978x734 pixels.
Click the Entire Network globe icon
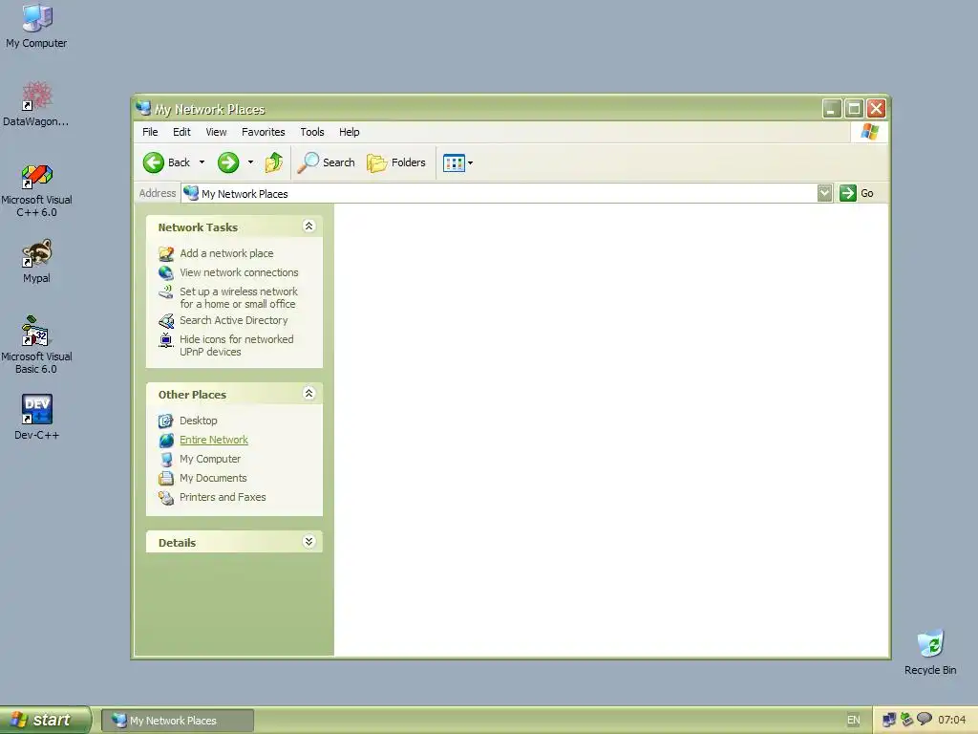(166, 441)
